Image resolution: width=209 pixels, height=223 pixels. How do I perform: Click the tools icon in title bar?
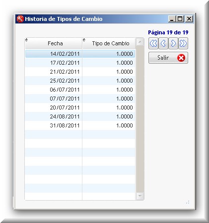(20, 19)
